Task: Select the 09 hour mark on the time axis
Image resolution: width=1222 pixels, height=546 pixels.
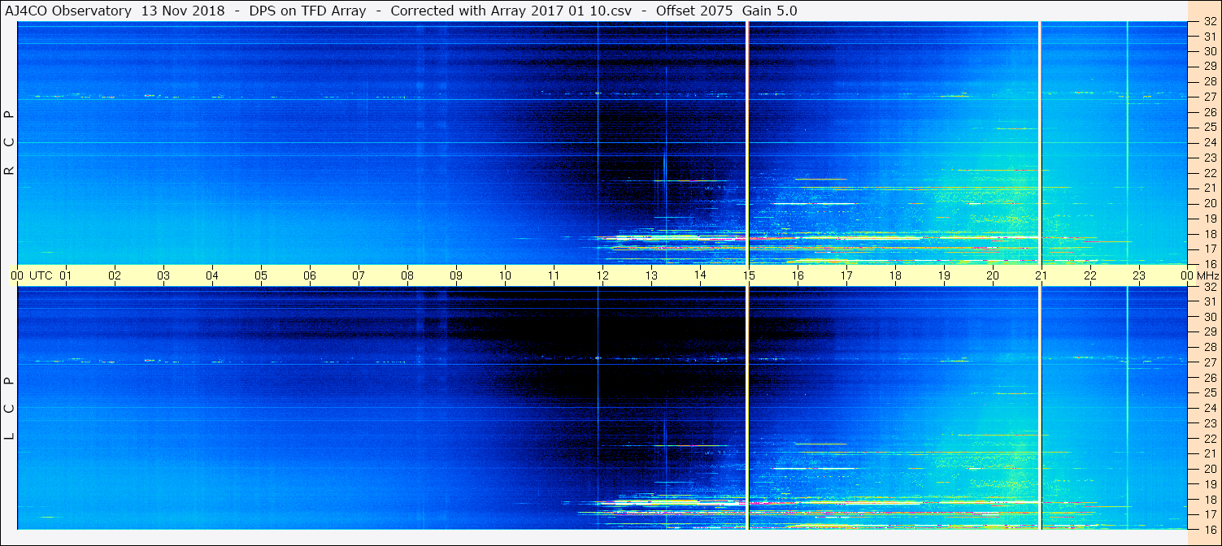Action: tap(456, 275)
